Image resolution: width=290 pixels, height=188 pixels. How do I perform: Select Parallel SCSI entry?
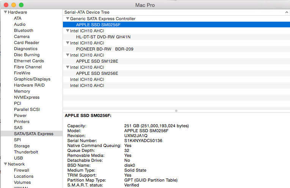(x=27, y=109)
